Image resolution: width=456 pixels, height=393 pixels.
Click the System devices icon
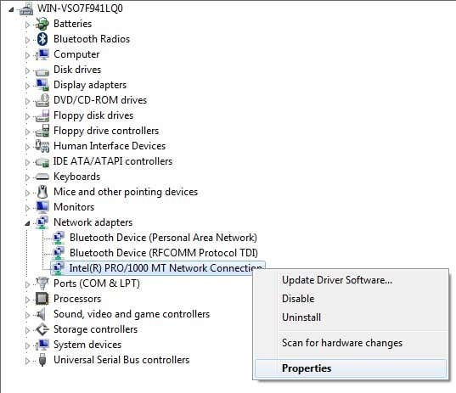(x=42, y=345)
